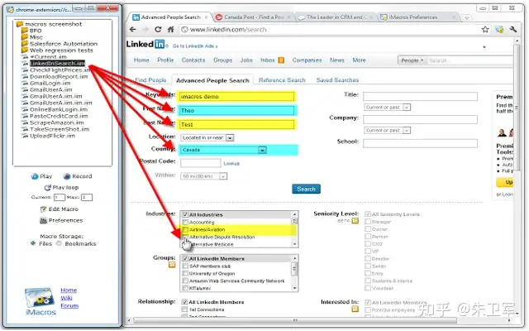The height and width of the screenshot is (331, 529).
Task: Open Jobs in LinkedIn nav
Action: (x=246, y=60)
